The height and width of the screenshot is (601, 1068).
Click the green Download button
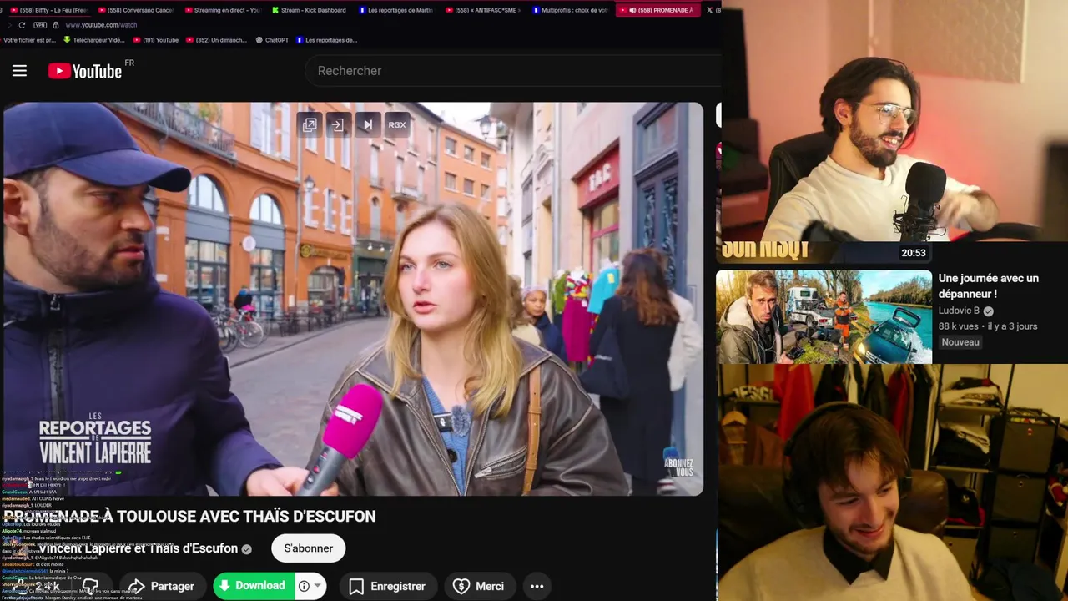(254, 586)
